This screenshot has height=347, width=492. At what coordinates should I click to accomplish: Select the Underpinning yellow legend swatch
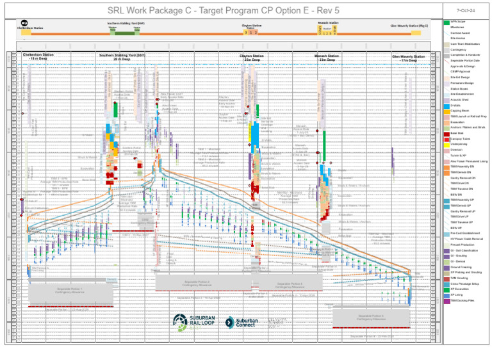[447, 145]
